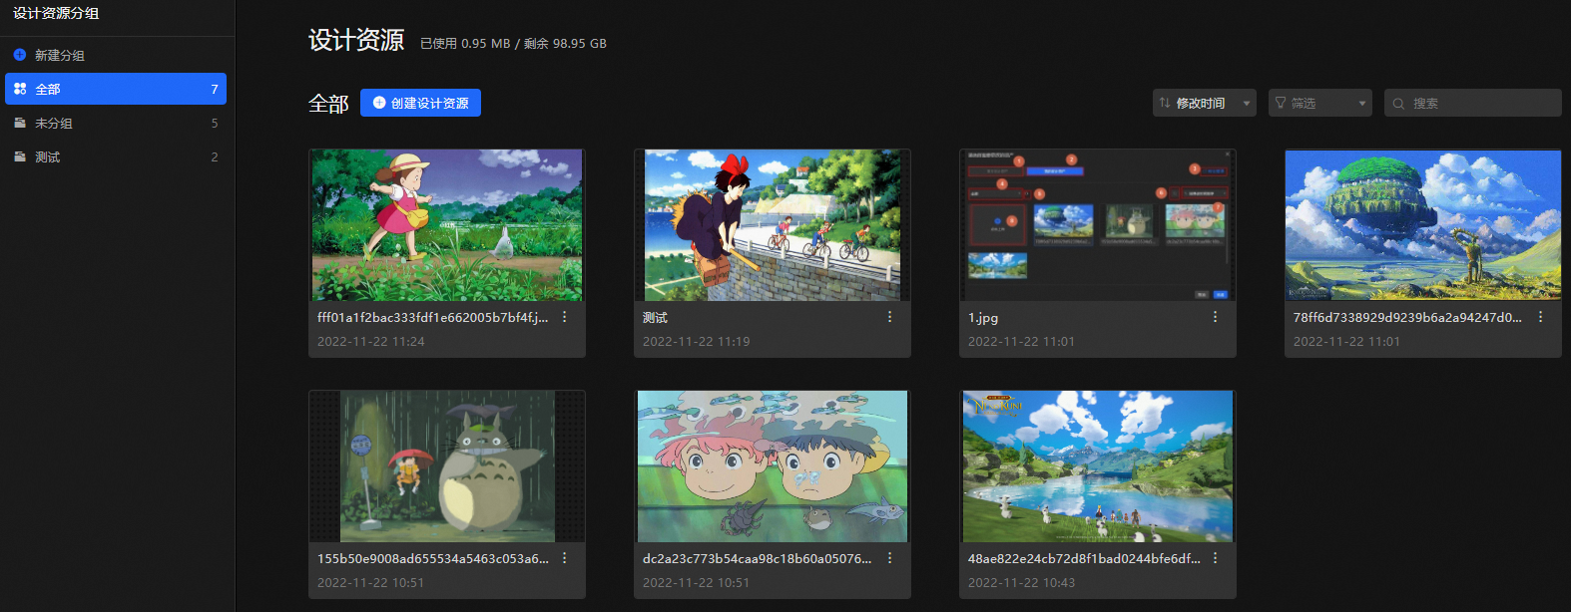Viewport: 1571px width, 612px height.
Task: Select the 全部 group in sidebar
Action: coord(116,89)
